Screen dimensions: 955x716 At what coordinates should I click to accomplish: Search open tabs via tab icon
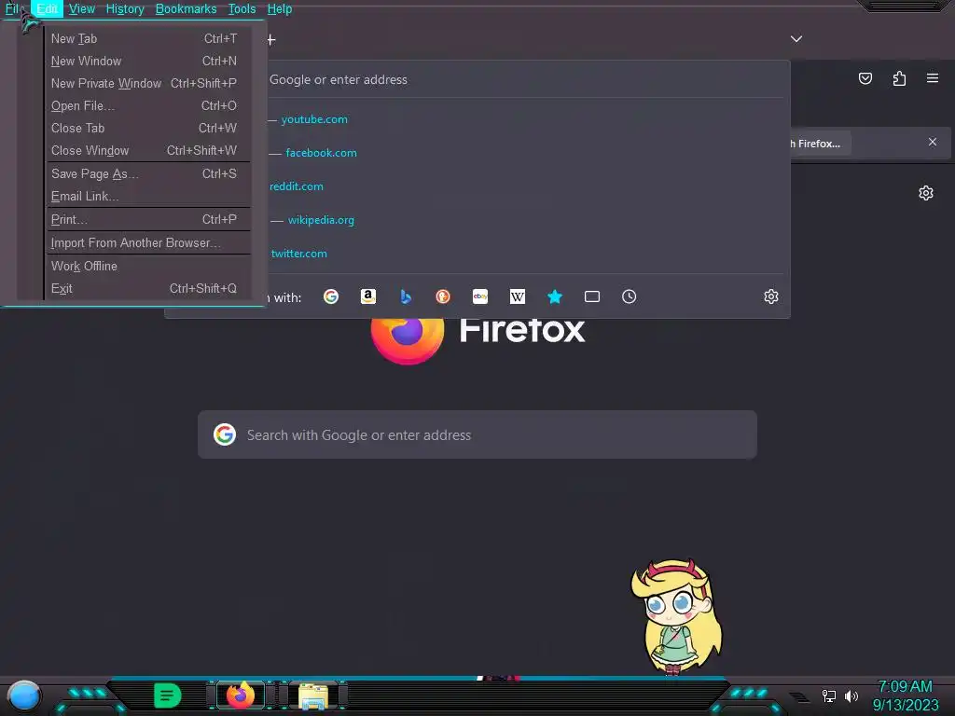(x=592, y=296)
